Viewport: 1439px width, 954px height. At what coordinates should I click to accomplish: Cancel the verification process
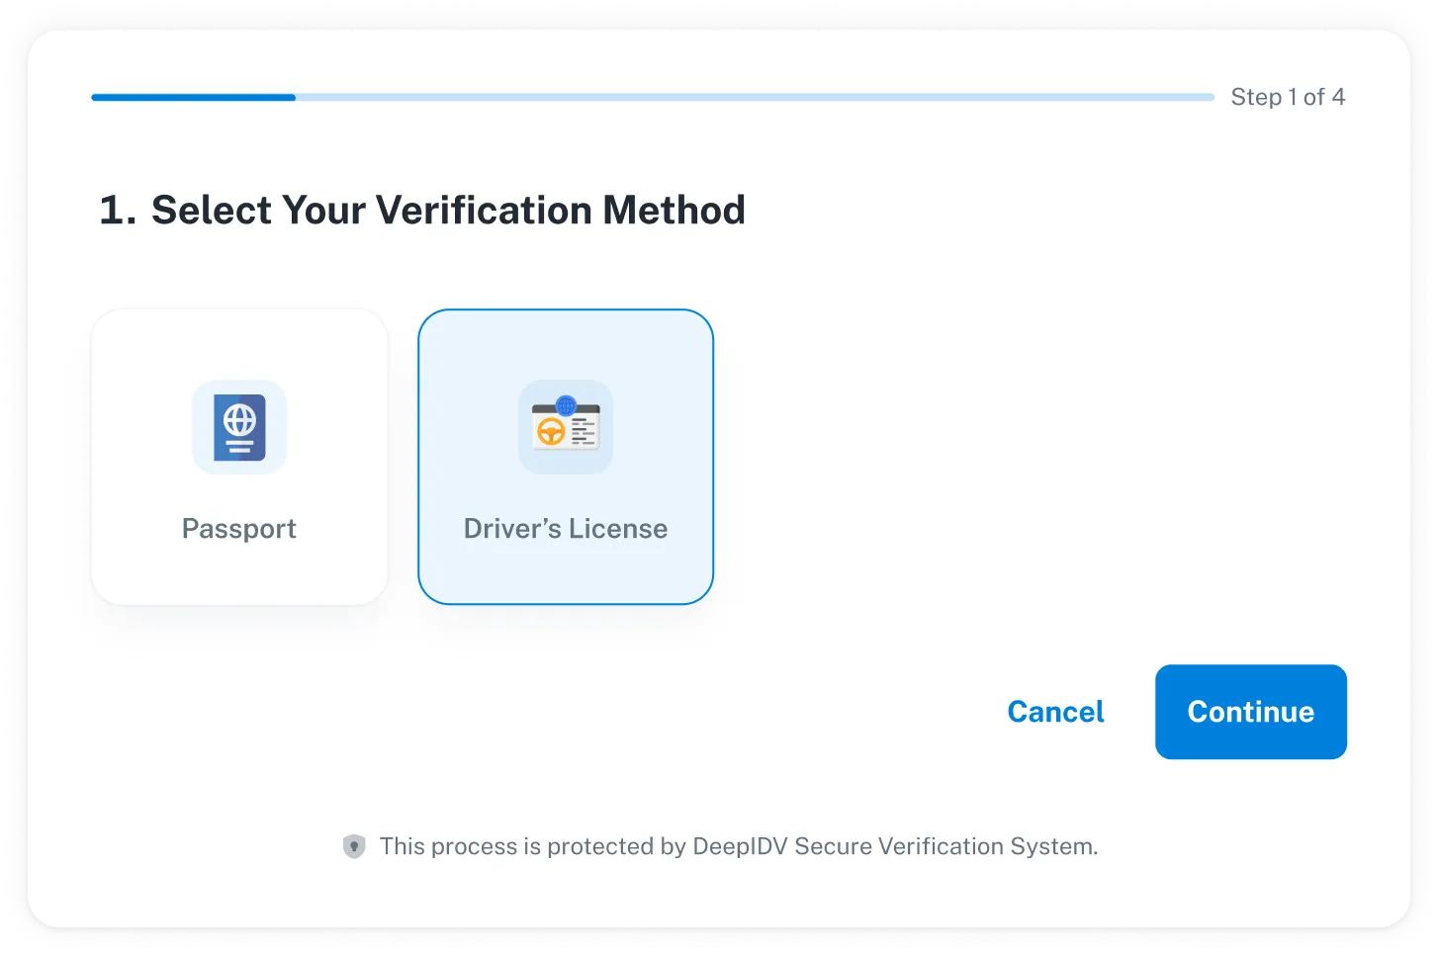pos(1055,712)
